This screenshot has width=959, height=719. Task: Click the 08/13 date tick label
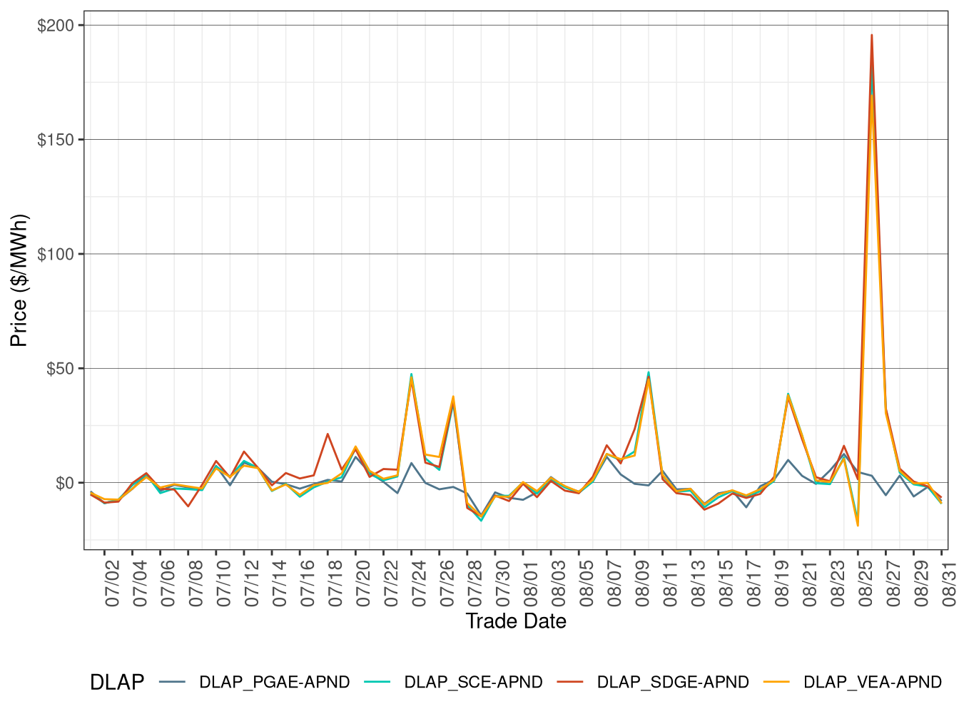[699, 583]
